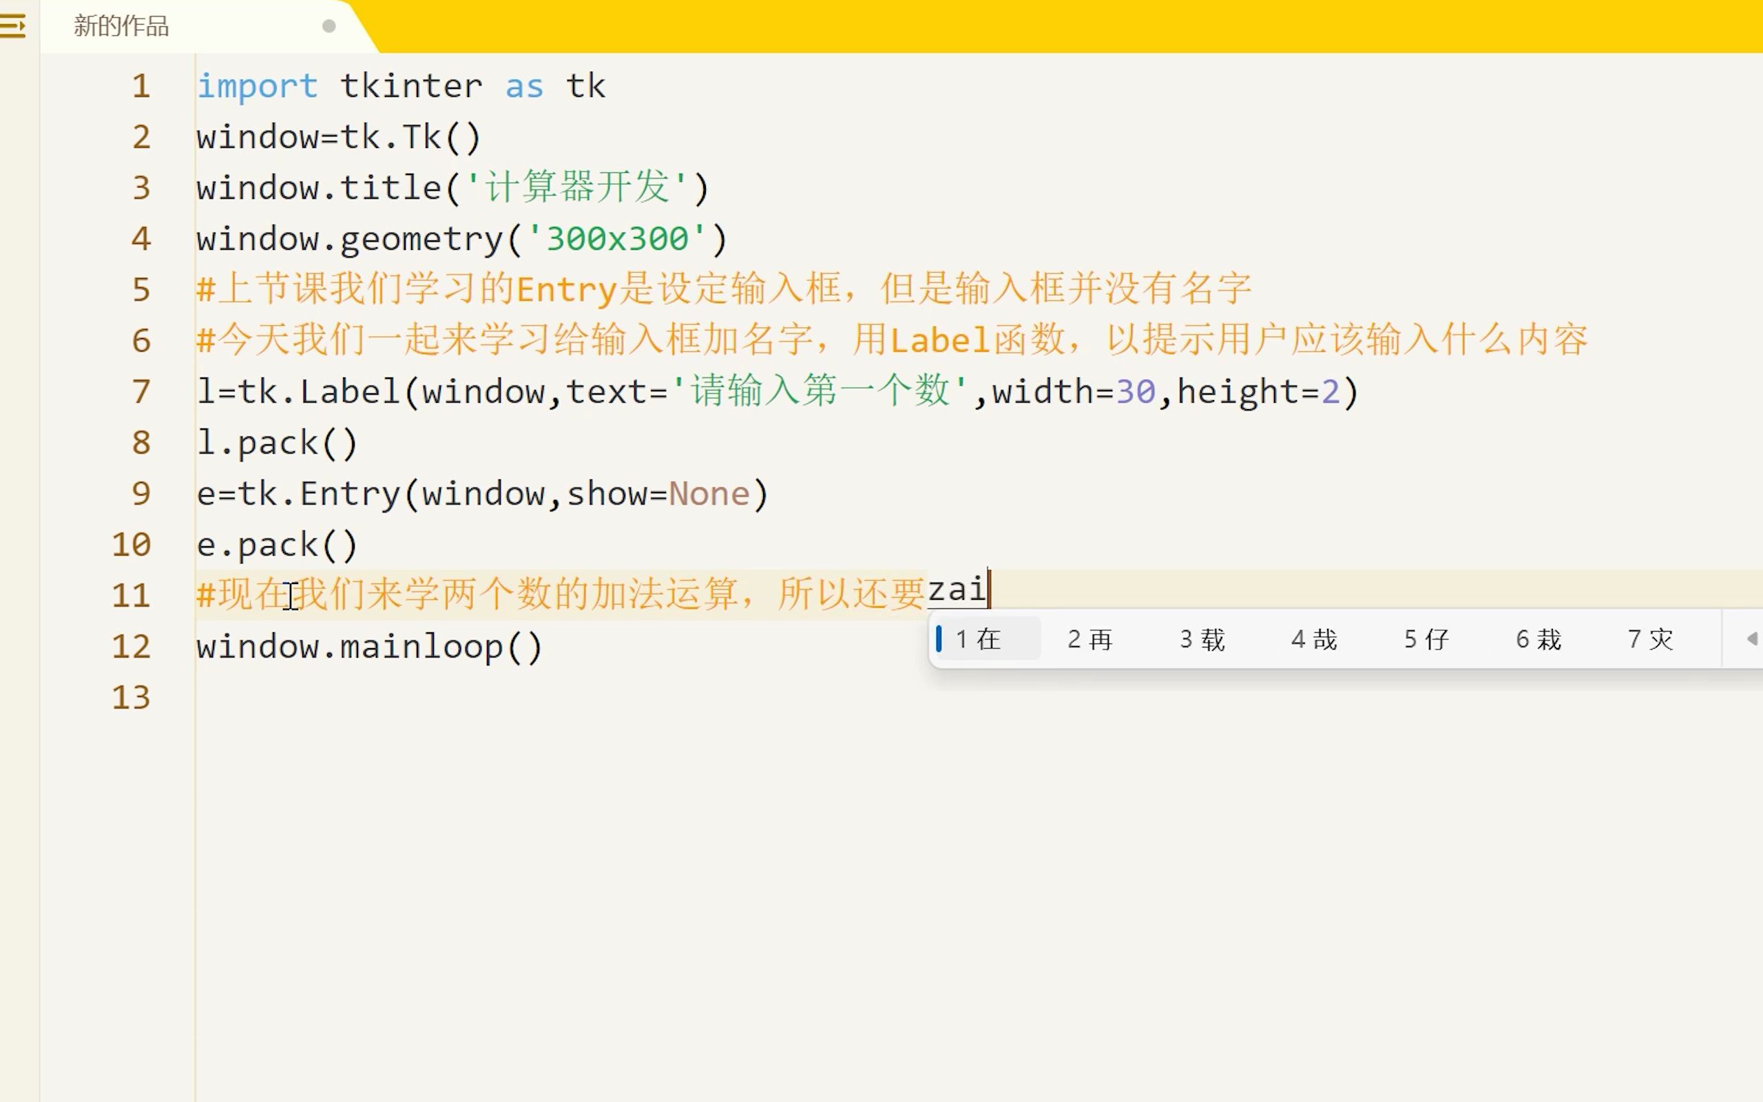Select IME candidate 2 再
Viewport: 1763px width, 1102px height.
click(1091, 639)
